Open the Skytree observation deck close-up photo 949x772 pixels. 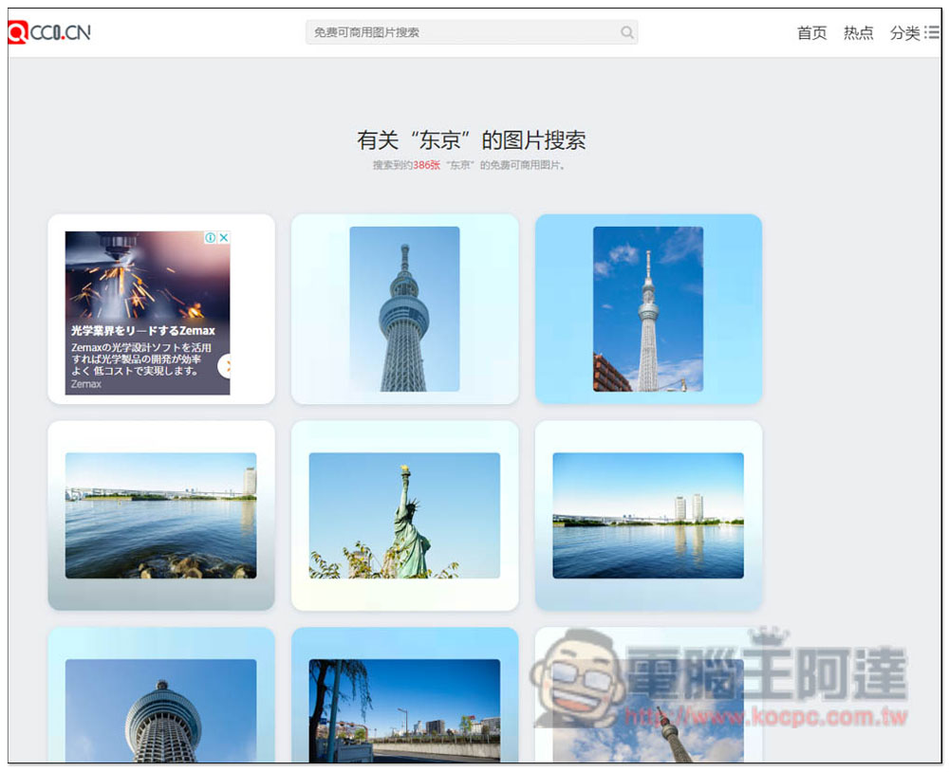tap(161, 710)
